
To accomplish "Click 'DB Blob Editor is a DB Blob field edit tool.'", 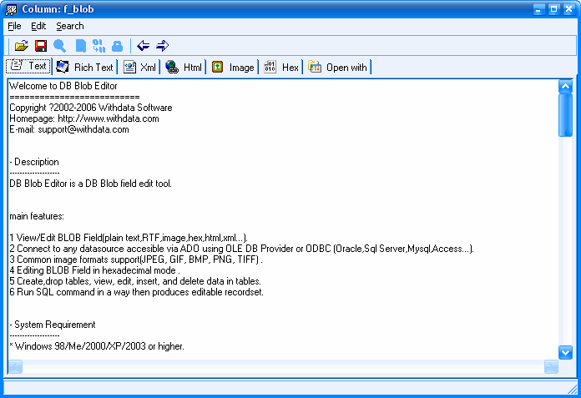I will click(x=90, y=184).
